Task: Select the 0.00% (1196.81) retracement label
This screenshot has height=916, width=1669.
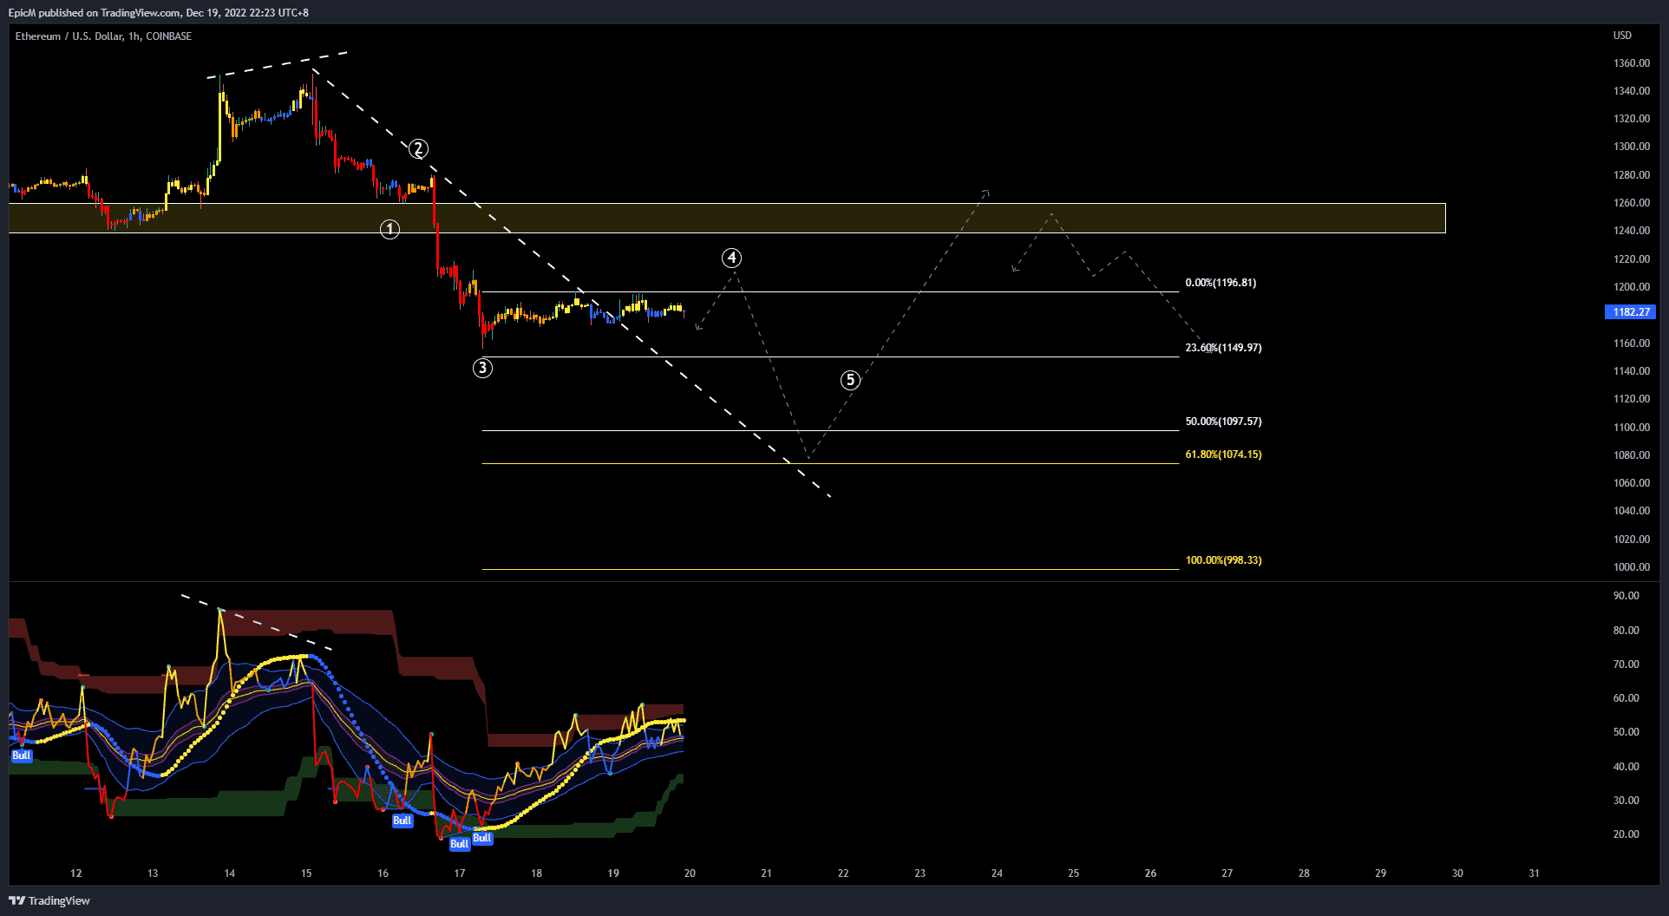Action: pos(1220,282)
